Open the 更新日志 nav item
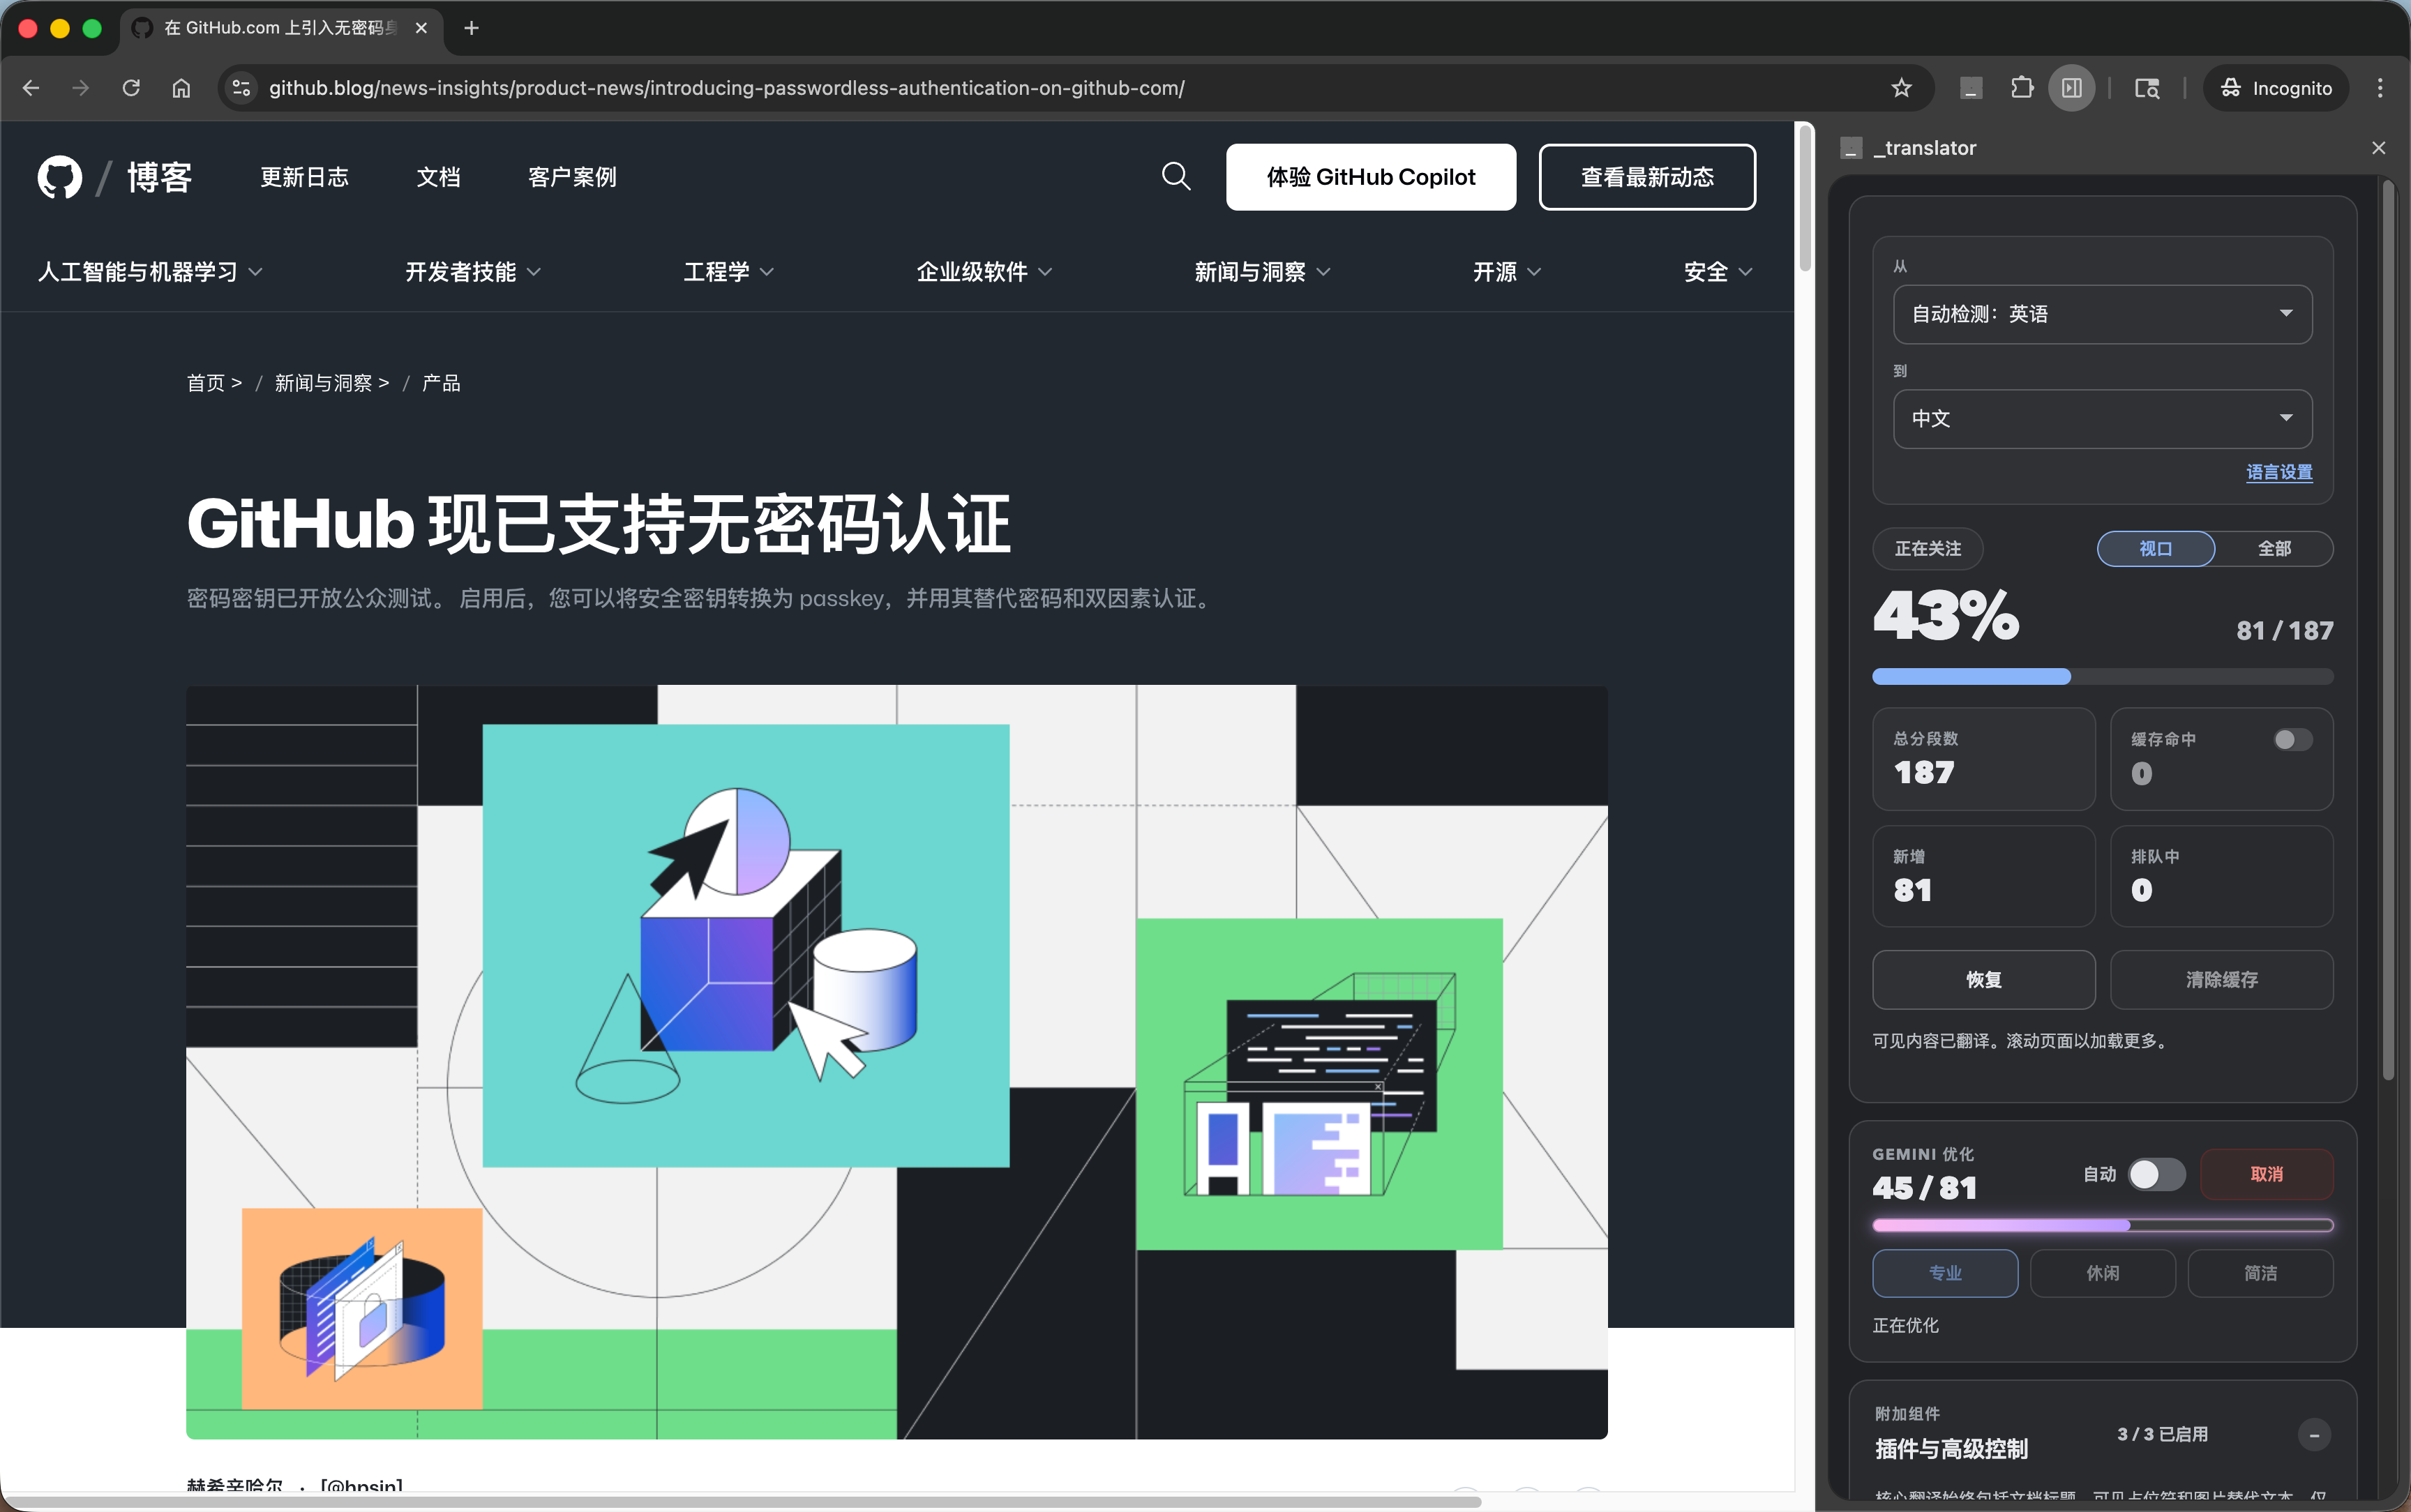The image size is (2411, 1512). pyautogui.click(x=304, y=177)
